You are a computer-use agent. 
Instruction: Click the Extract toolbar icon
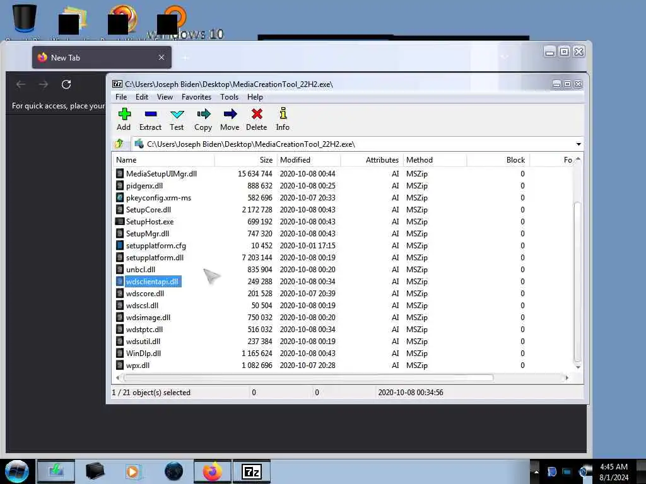tap(150, 114)
